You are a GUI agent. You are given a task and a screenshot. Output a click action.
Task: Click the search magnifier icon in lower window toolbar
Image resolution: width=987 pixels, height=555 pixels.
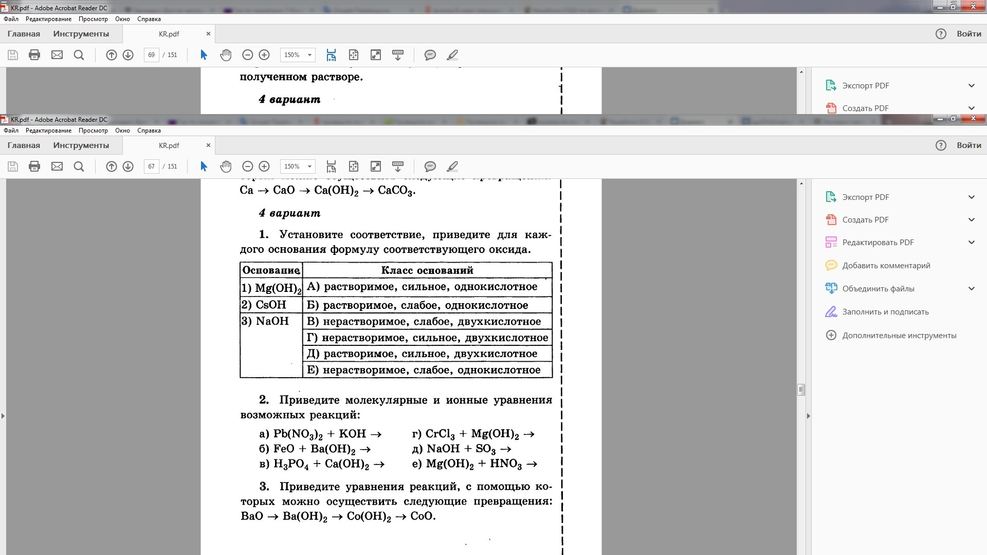(x=79, y=166)
